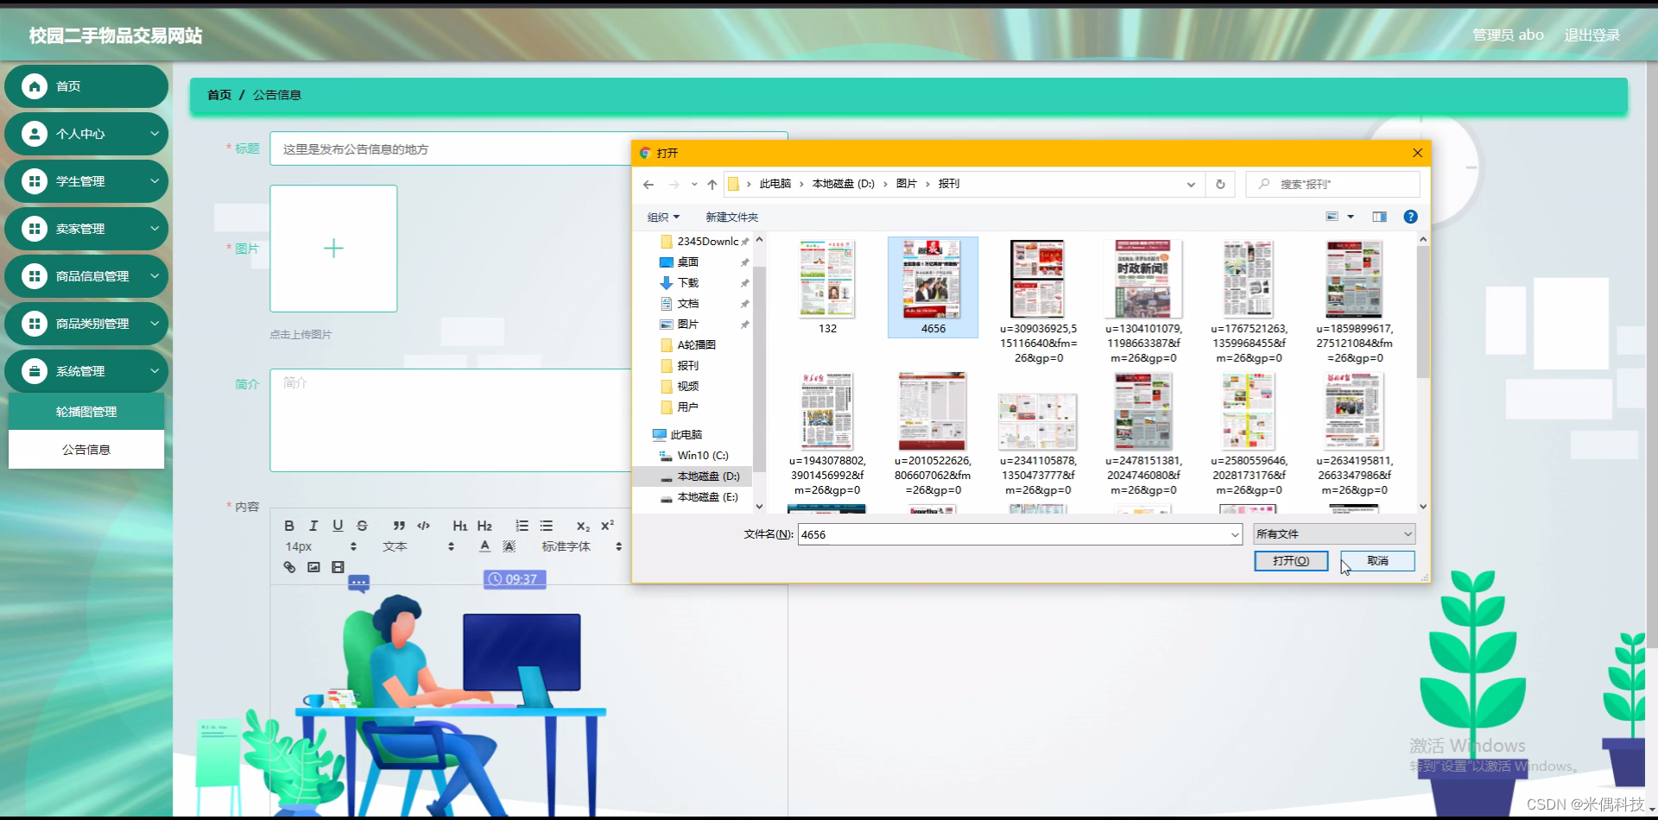The width and height of the screenshot is (1658, 820).
Task: Apply ordered list formatting
Action: pos(522,526)
